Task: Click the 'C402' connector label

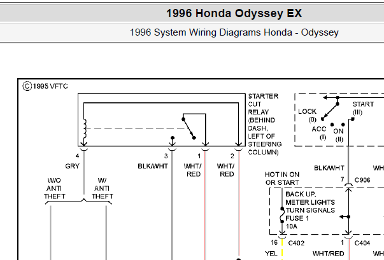Action: pyautogui.click(x=296, y=243)
